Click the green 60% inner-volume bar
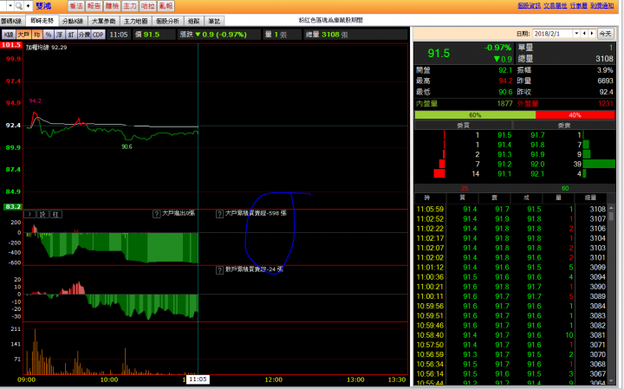The height and width of the screenshot is (389, 624). pyautogui.click(x=475, y=115)
